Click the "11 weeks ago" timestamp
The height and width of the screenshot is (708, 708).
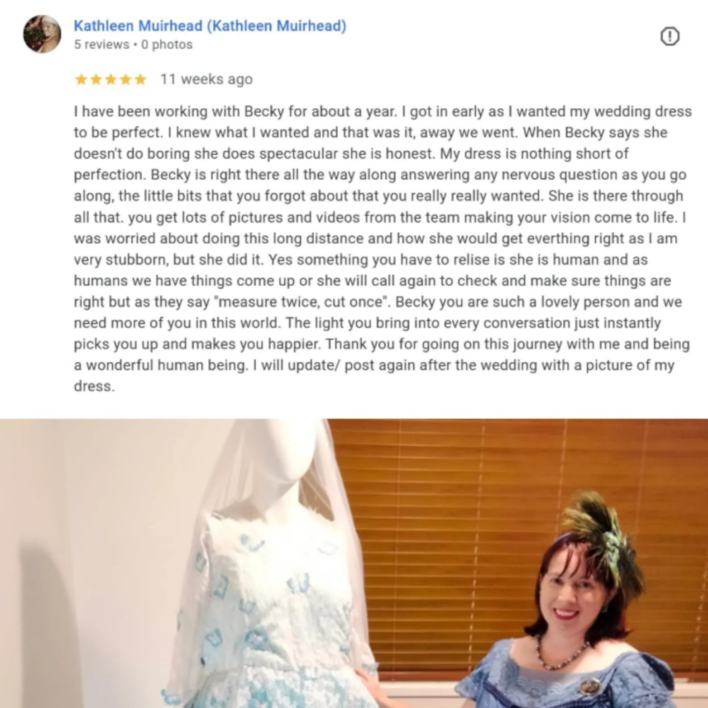click(x=206, y=79)
